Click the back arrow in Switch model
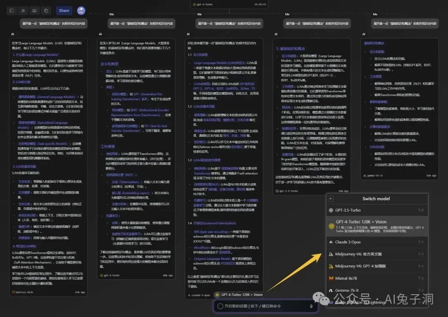 pos(331,199)
